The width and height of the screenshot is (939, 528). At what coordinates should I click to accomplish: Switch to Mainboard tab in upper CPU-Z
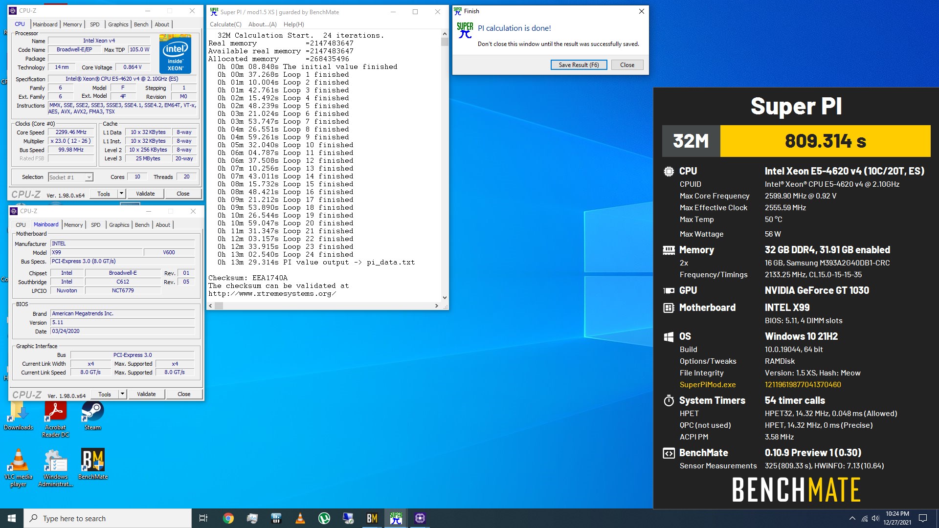(45, 24)
